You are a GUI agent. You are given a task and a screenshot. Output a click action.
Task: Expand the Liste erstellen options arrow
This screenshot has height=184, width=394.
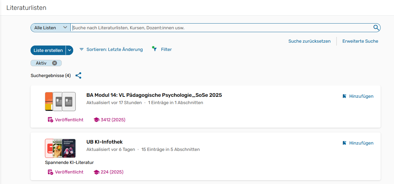69,50
